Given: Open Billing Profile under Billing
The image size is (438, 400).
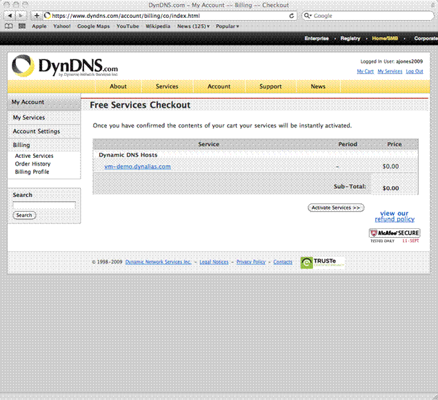Looking at the screenshot, I should pyautogui.click(x=32, y=172).
